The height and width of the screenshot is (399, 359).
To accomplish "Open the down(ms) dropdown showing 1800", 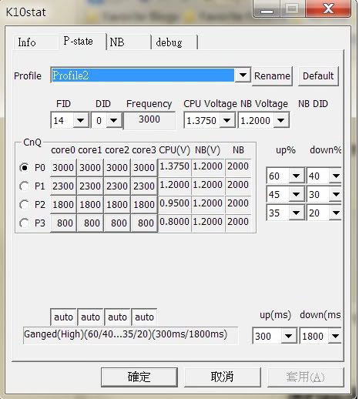I will [x=320, y=336].
